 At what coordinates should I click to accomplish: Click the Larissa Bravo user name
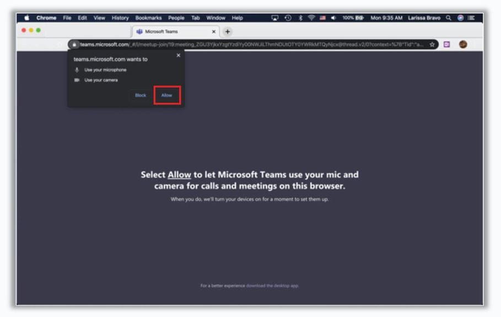[x=424, y=18]
